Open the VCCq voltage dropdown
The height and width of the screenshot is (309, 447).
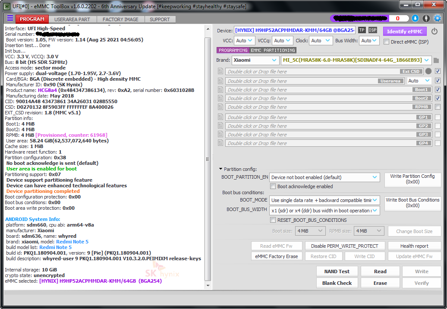coord(283,41)
